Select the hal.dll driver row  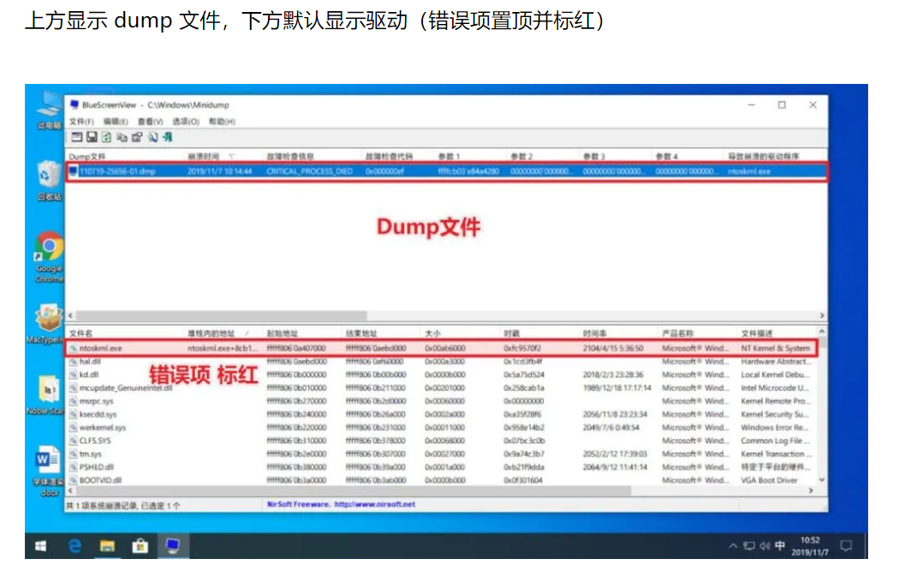442,362
